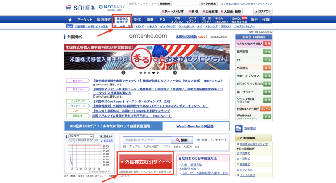Image resolution: width=336 pixels, height=183 pixels.
Task: Select the 株価 radio button
Action: pos(199,140)
